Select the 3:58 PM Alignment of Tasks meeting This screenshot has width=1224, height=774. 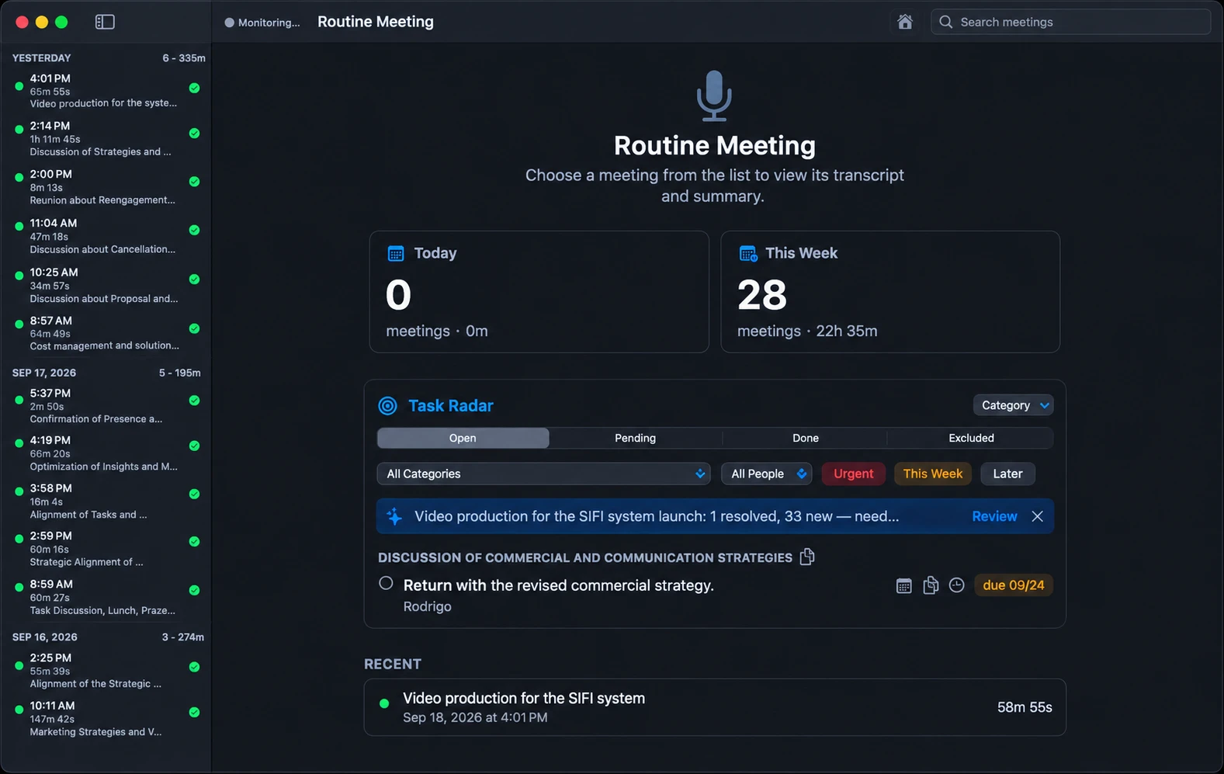(106, 501)
